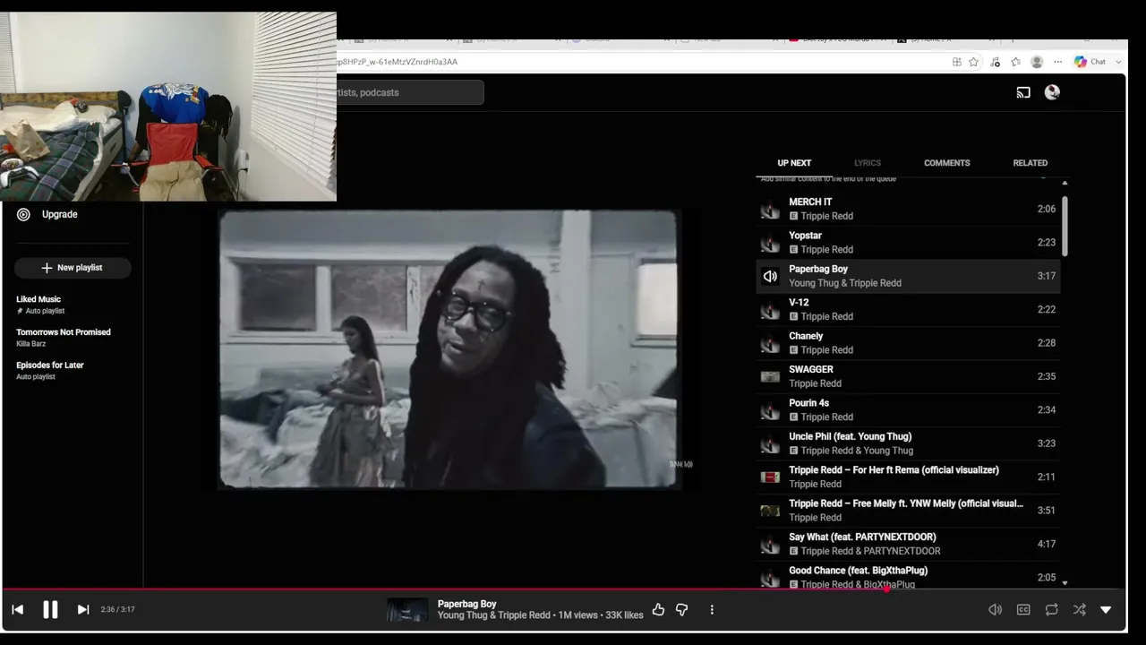Screen dimensions: 1146x645
Task: Expand the Chat dropdown arrow
Action: click(x=1119, y=62)
